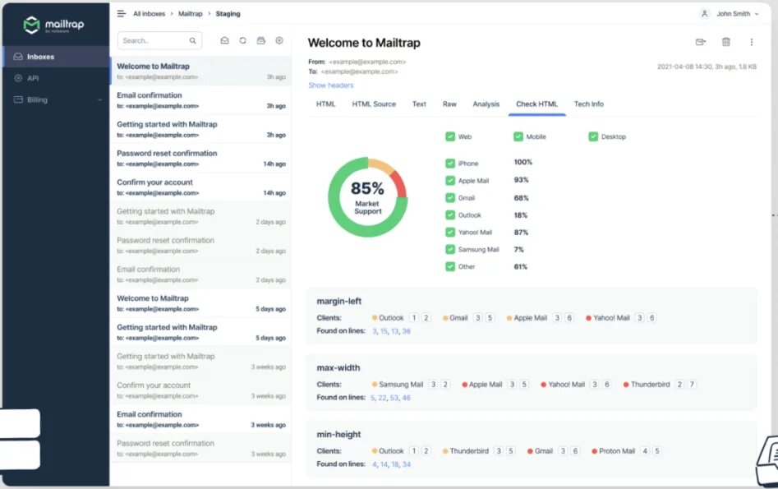
Task: Click the 85% Market Support donut chart
Action: click(x=368, y=197)
